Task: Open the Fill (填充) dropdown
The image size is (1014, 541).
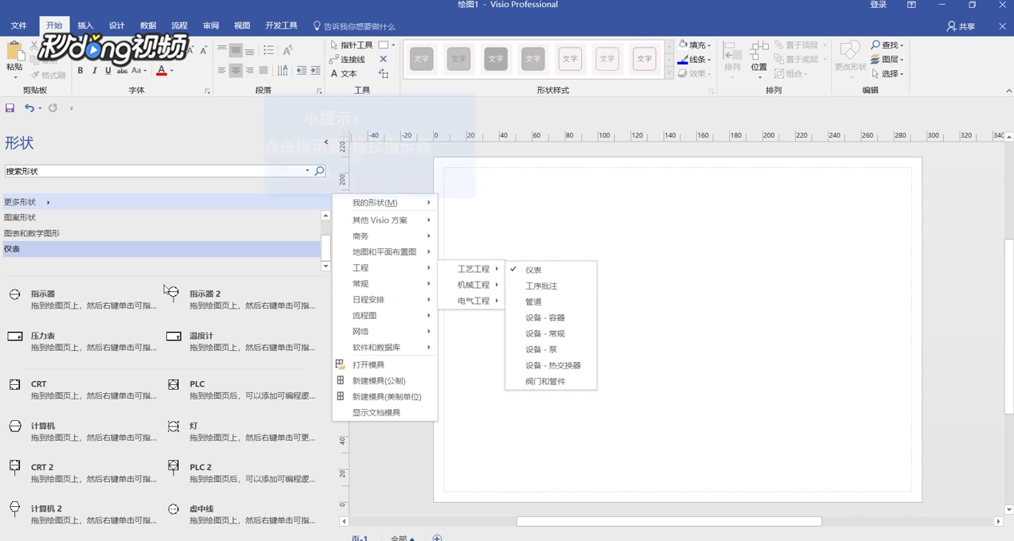Action: (695, 45)
